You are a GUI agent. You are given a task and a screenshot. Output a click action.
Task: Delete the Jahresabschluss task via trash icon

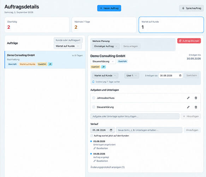(x=196, y=98)
